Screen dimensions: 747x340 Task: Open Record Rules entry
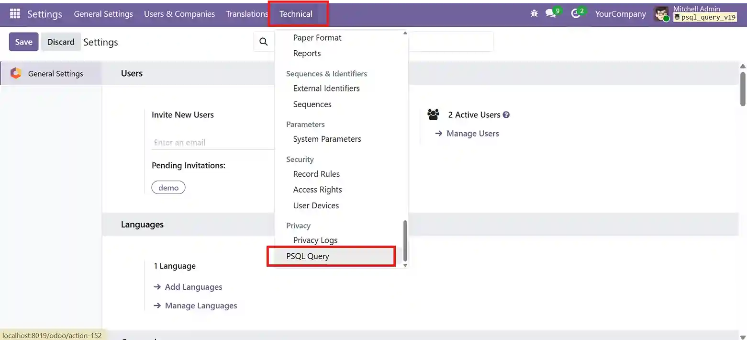point(316,174)
